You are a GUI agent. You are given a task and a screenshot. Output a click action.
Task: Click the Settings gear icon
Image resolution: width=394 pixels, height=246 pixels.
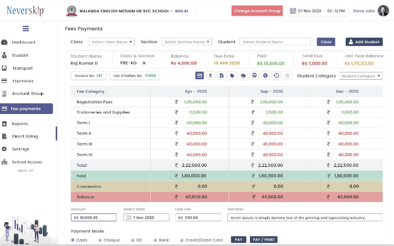click(5, 149)
